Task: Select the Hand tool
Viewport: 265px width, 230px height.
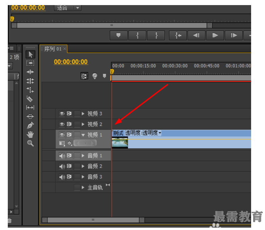Action: click(30, 134)
